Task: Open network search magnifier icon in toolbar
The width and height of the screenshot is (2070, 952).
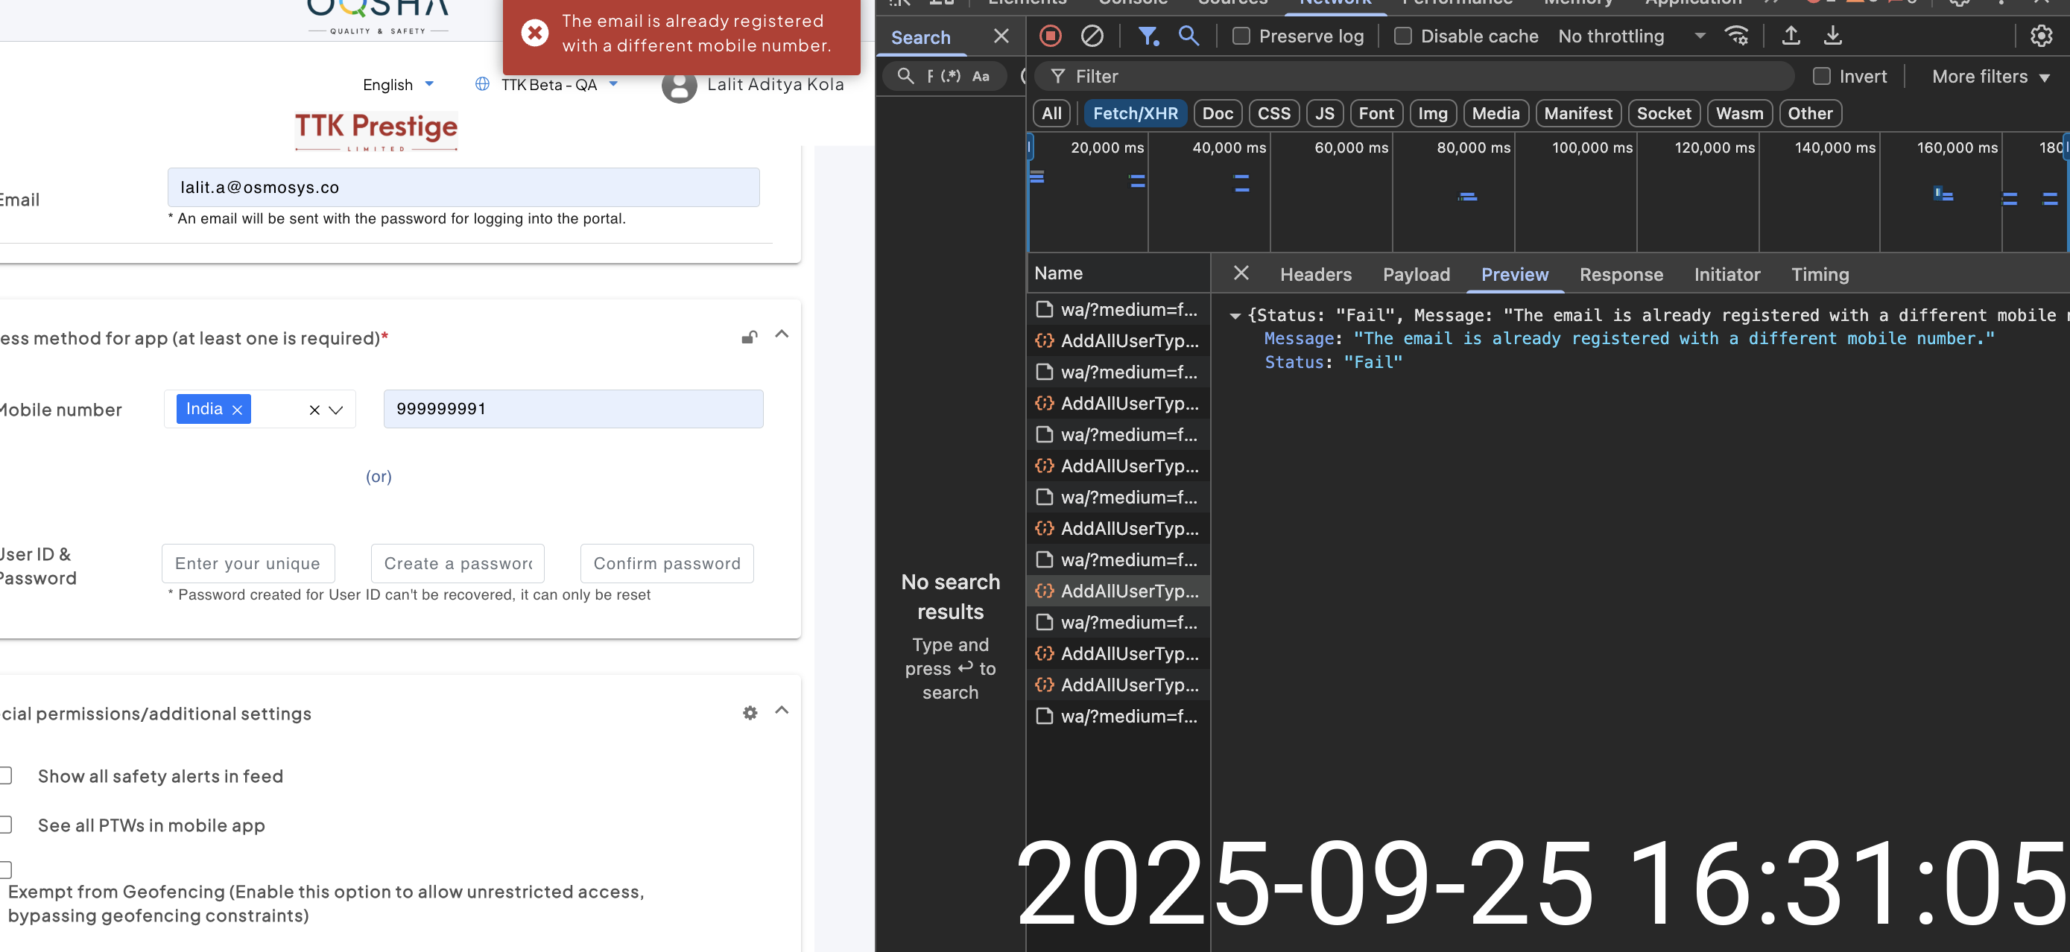Action: pos(1188,37)
